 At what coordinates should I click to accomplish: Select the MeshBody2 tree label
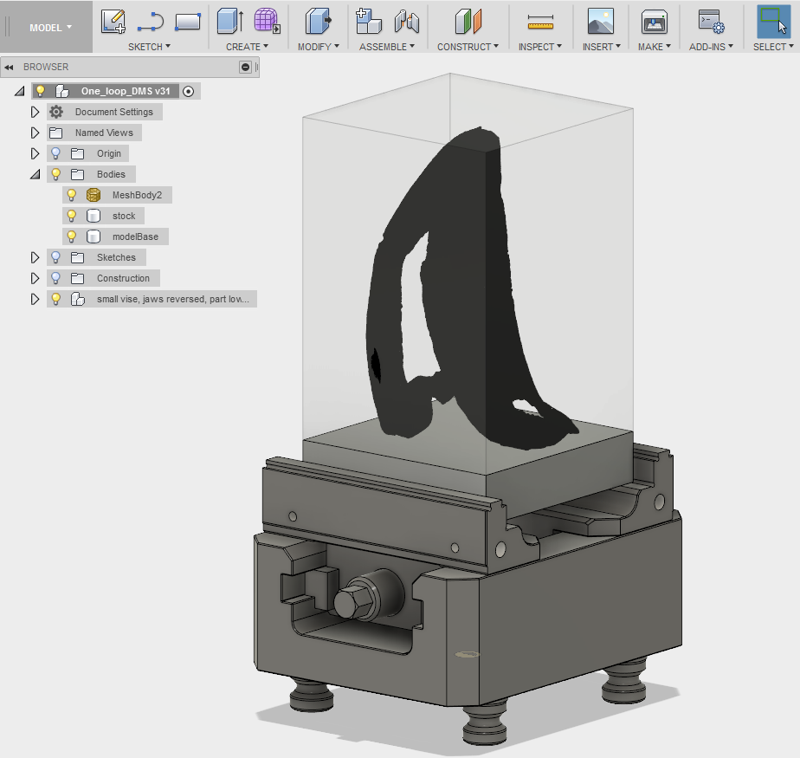(137, 195)
